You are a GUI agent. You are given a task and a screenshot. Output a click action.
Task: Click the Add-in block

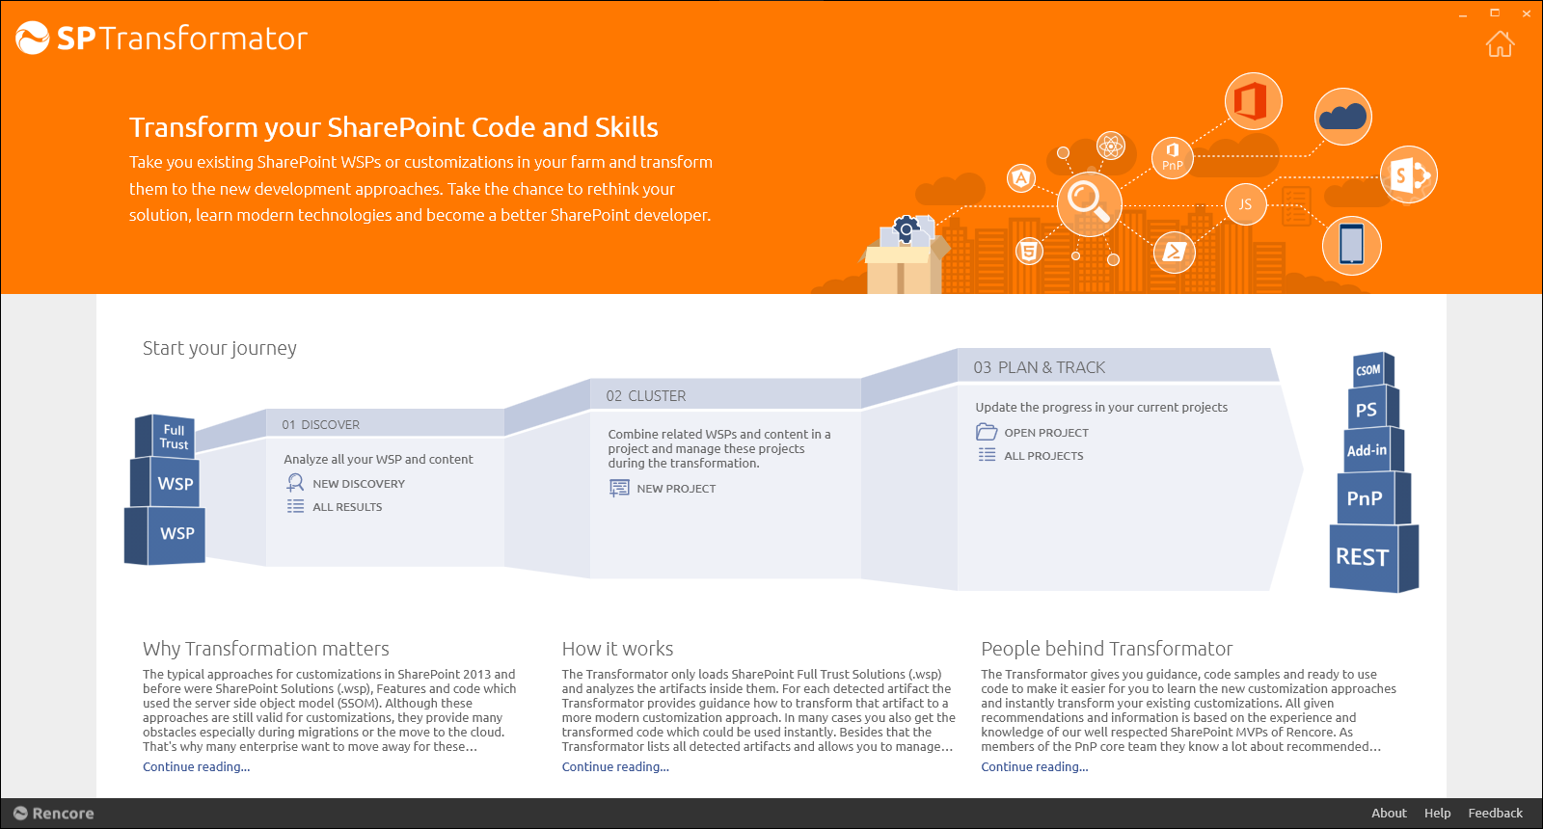pos(1373,450)
